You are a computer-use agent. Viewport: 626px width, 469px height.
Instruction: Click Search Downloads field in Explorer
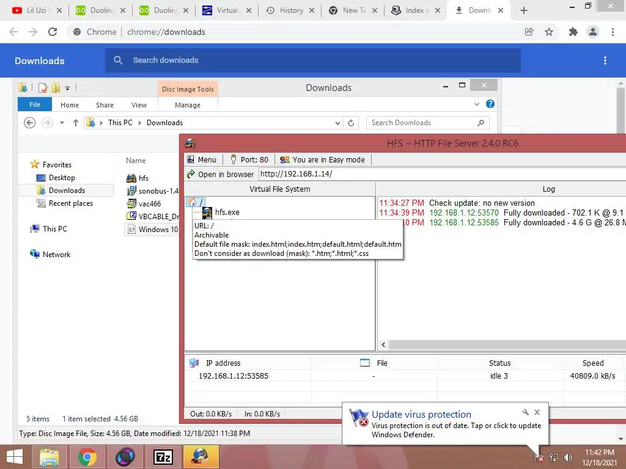[x=428, y=123]
